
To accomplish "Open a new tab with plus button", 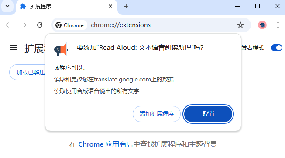I will (126, 6).
